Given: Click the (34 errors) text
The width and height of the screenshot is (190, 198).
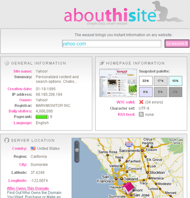Looking at the screenshot, I should point(154,102).
